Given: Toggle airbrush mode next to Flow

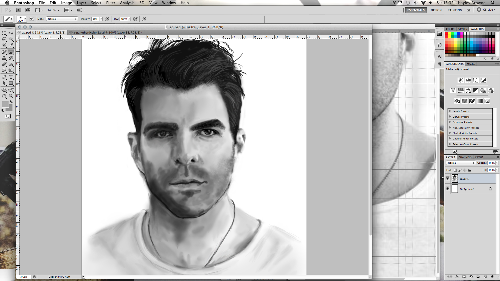Looking at the screenshot, I should [135, 19].
